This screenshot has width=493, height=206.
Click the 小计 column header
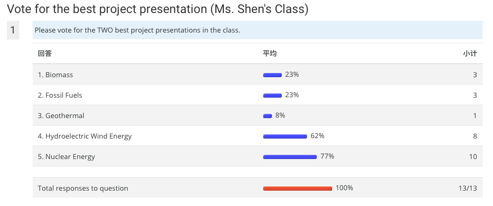[x=470, y=53]
